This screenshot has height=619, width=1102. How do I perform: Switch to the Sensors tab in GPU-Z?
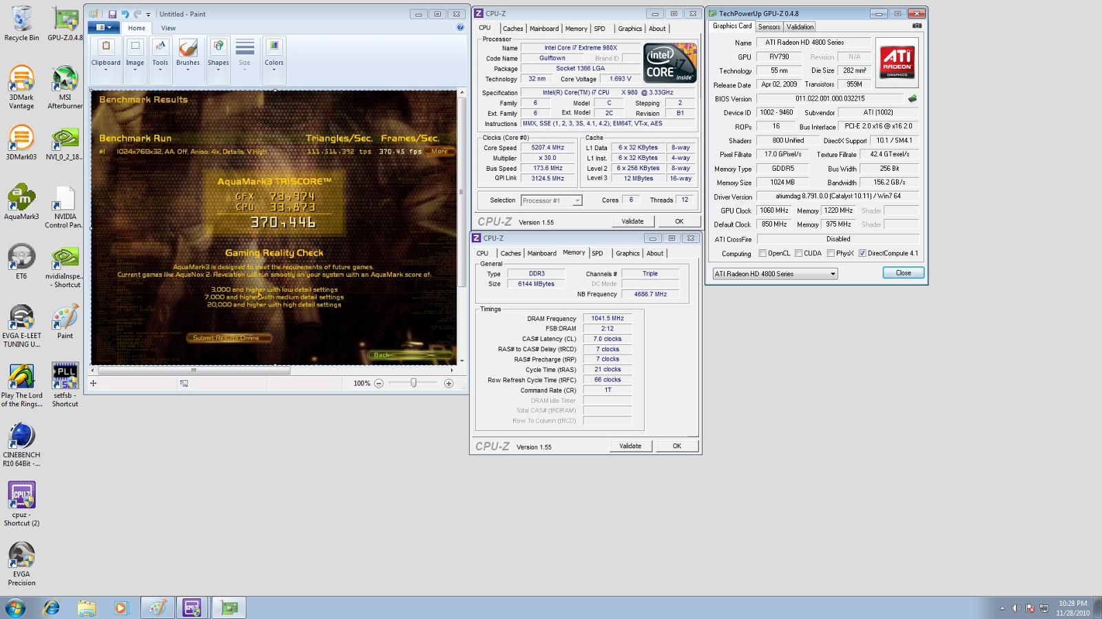click(x=769, y=27)
